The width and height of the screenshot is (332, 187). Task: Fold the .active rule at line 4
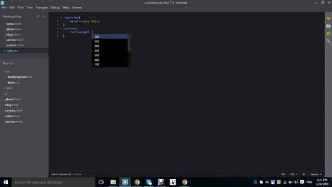click(x=61, y=29)
